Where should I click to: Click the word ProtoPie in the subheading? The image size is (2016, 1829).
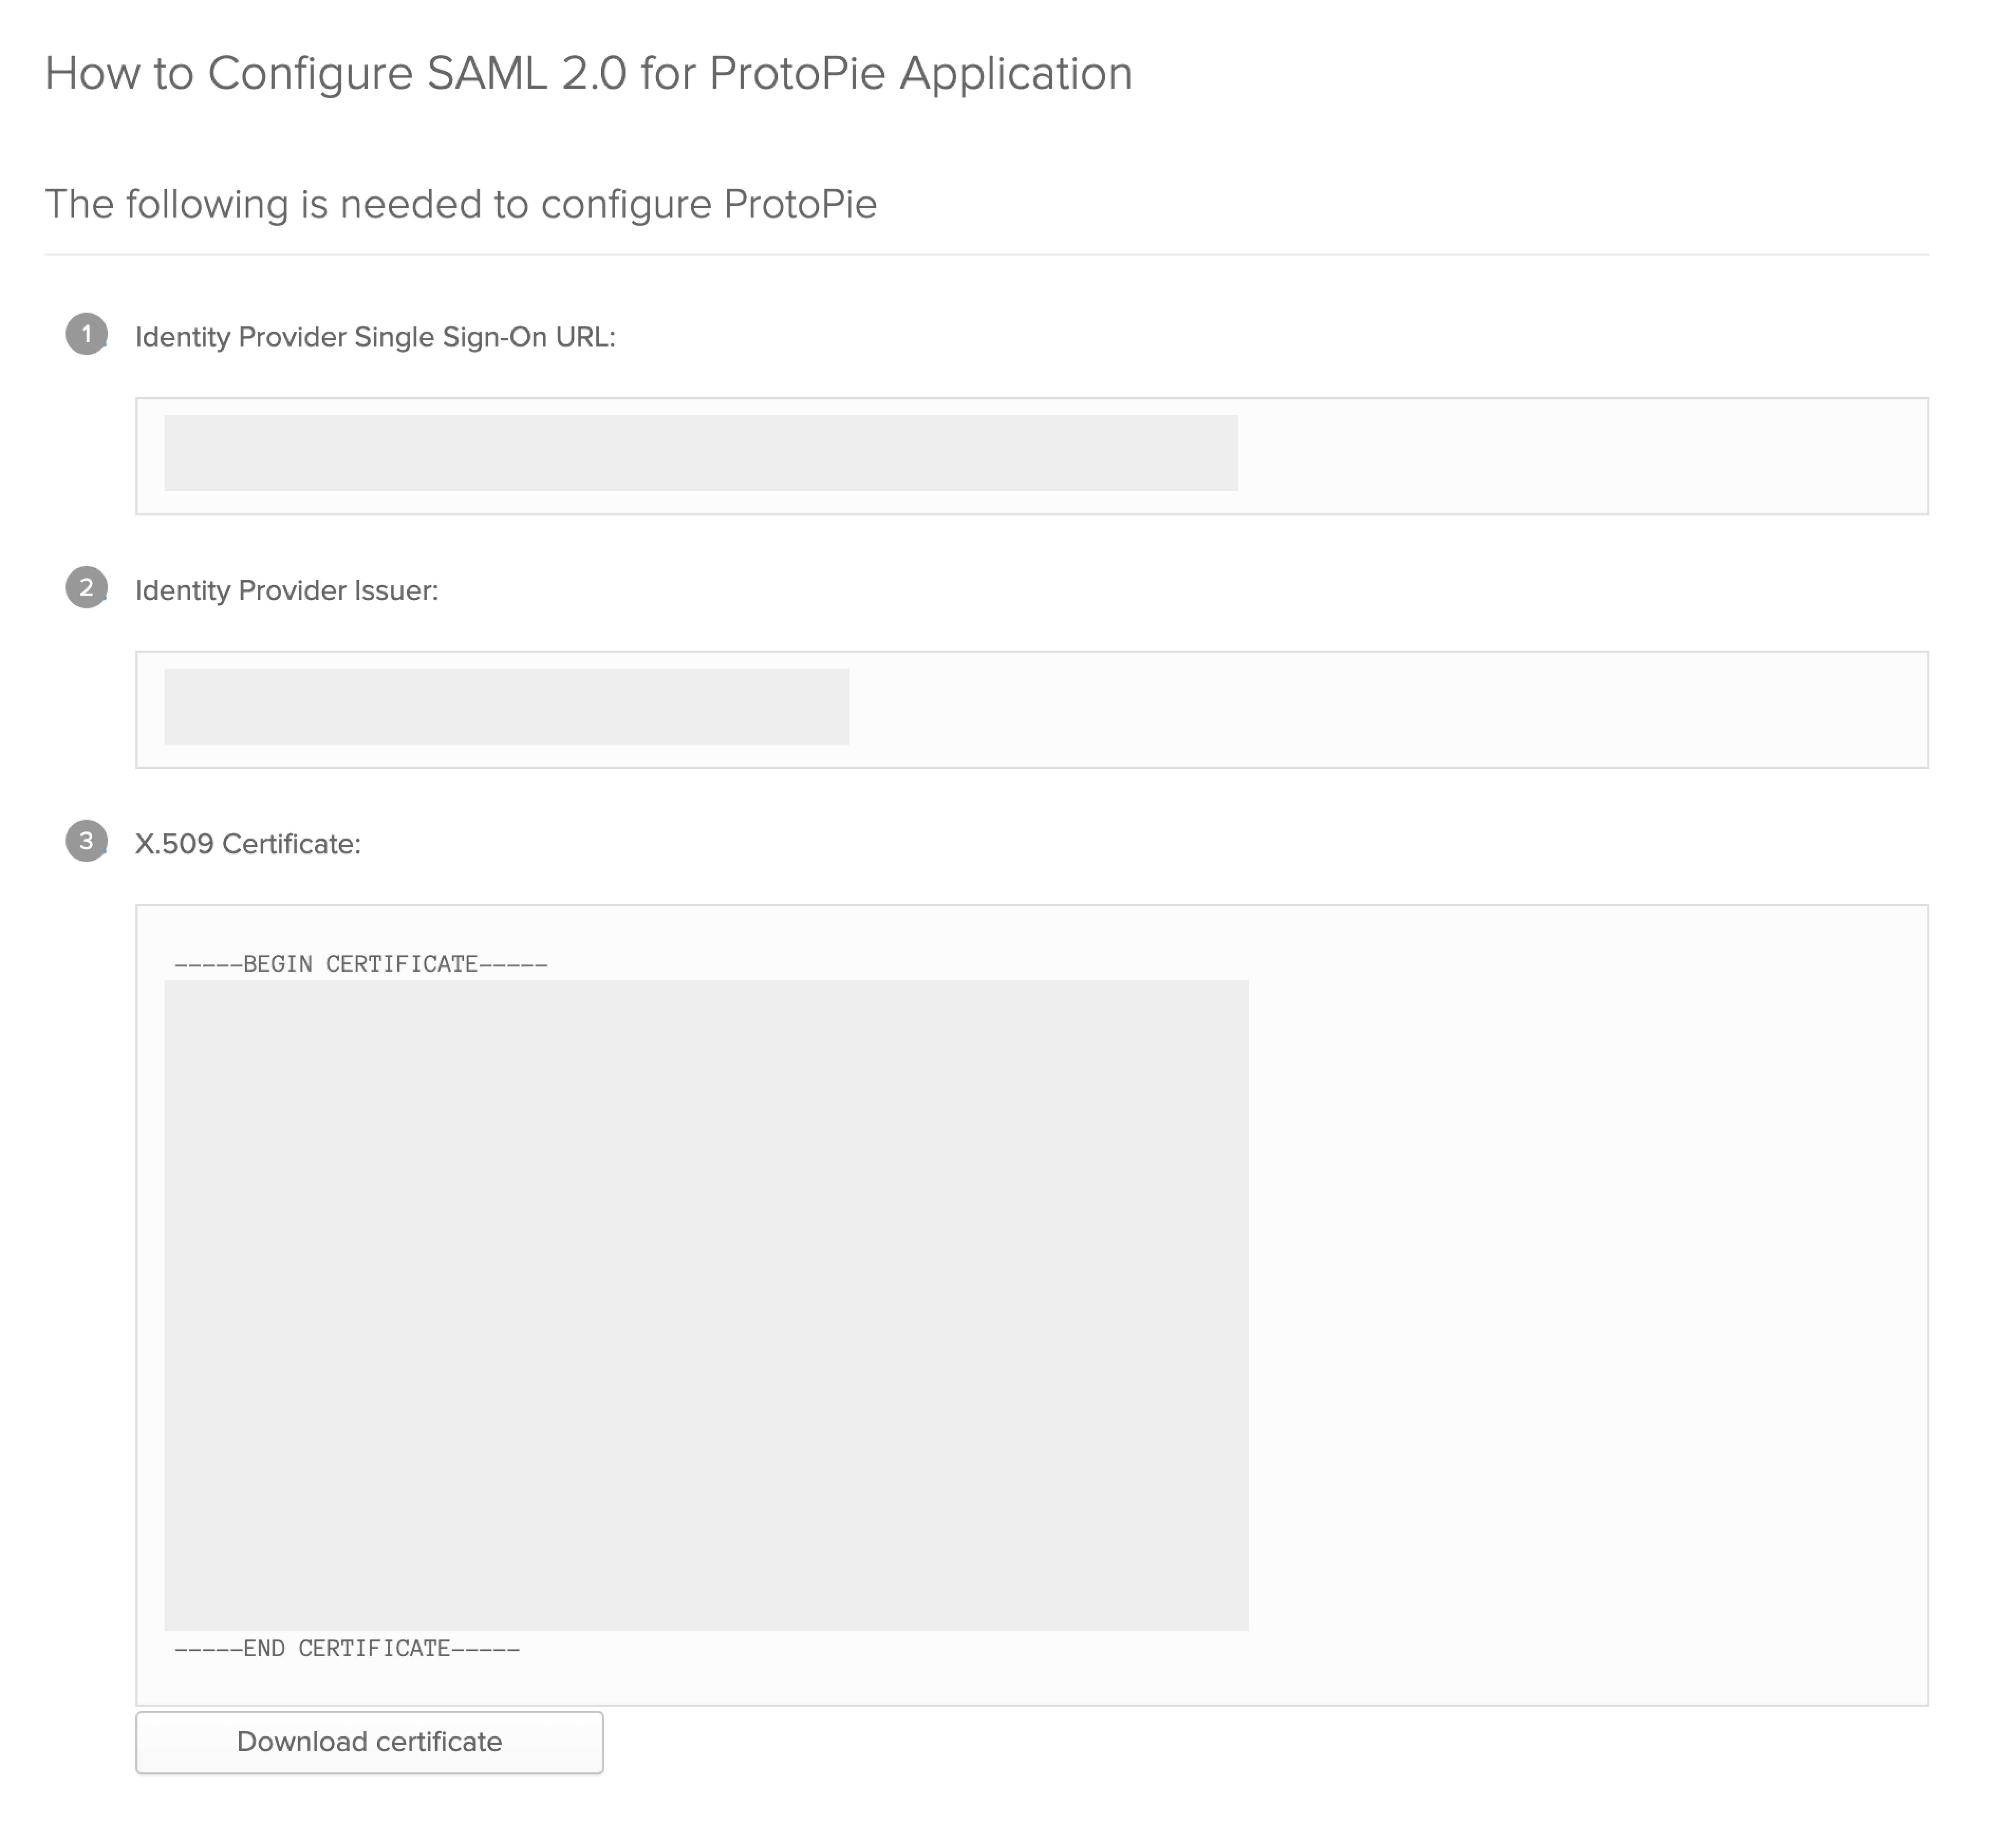coord(800,204)
